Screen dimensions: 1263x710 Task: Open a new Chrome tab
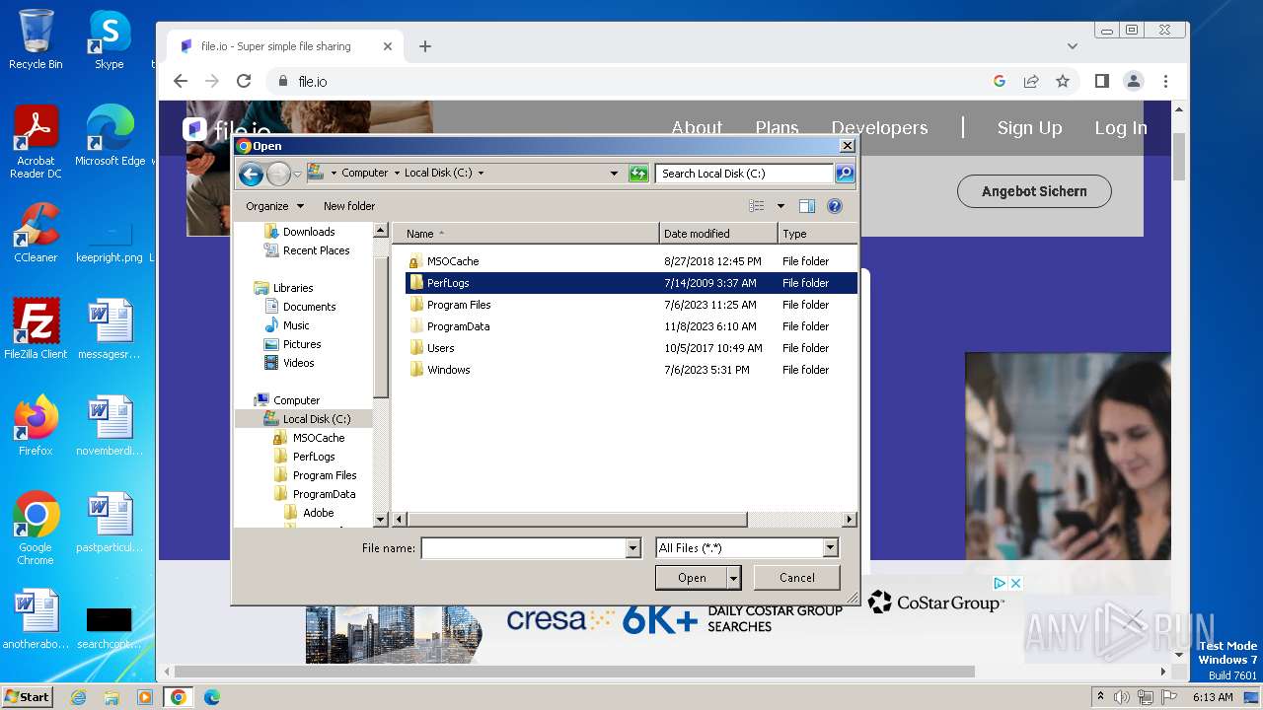point(425,46)
